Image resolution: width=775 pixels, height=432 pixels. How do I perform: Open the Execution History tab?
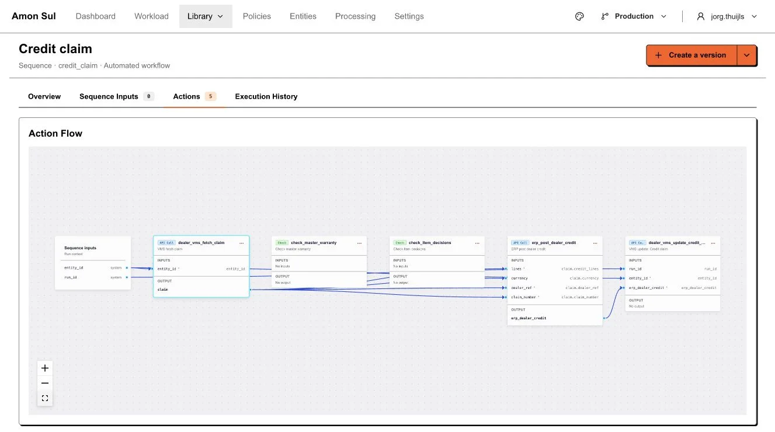point(266,96)
